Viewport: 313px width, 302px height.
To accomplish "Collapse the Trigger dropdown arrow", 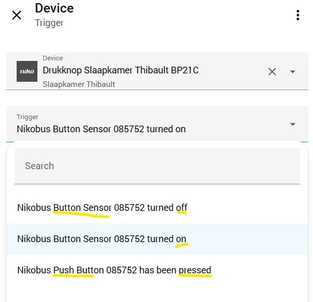I will pos(293,124).
